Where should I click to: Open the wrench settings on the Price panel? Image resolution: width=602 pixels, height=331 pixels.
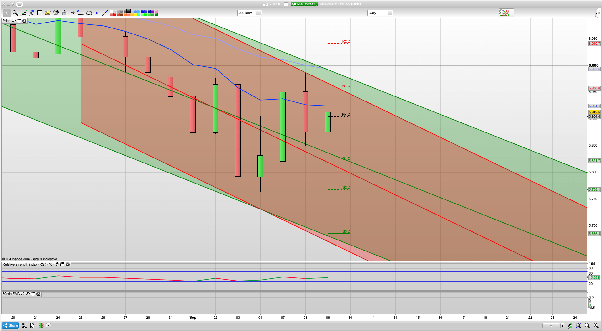14,21
